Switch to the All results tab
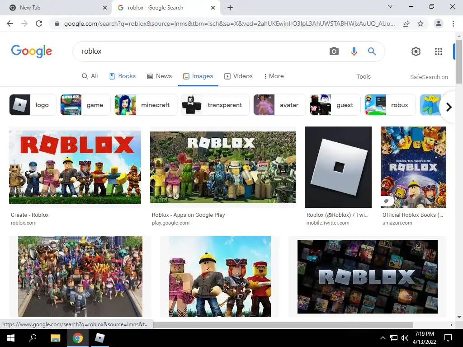The width and height of the screenshot is (463, 347). [x=90, y=76]
